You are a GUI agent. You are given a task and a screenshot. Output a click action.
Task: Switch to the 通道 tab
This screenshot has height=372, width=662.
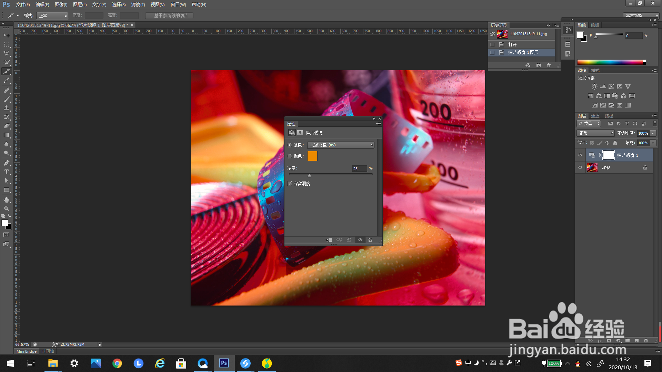(595, 116)
